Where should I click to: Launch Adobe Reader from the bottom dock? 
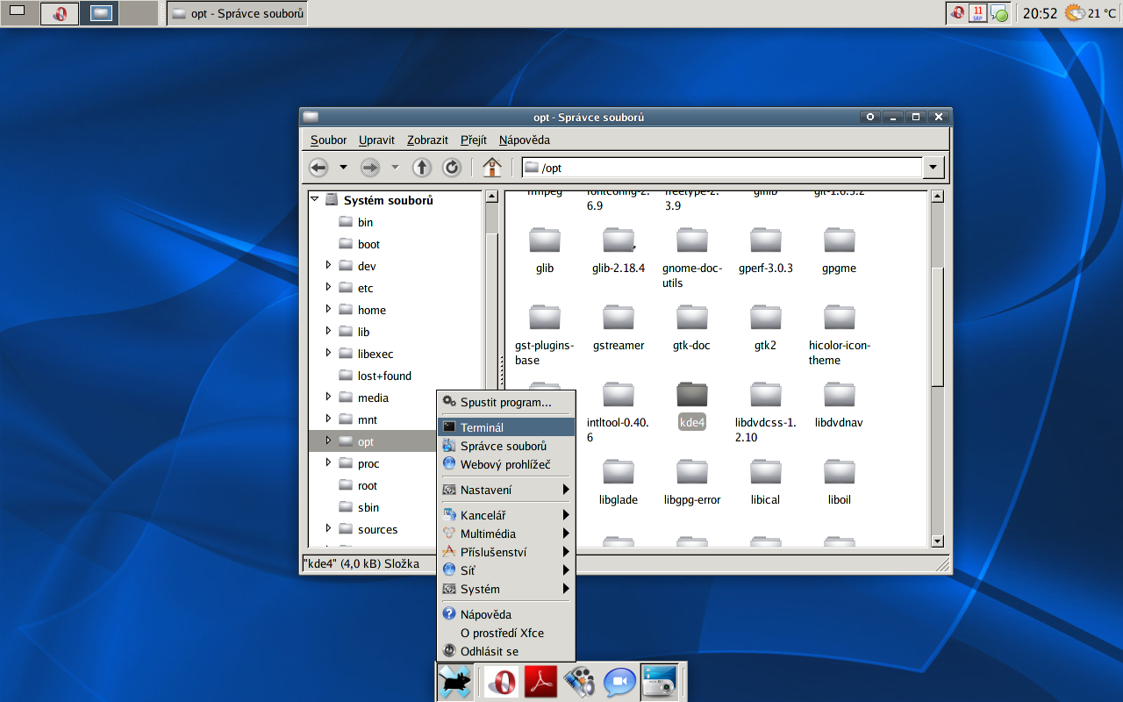(x=541, y=682)
